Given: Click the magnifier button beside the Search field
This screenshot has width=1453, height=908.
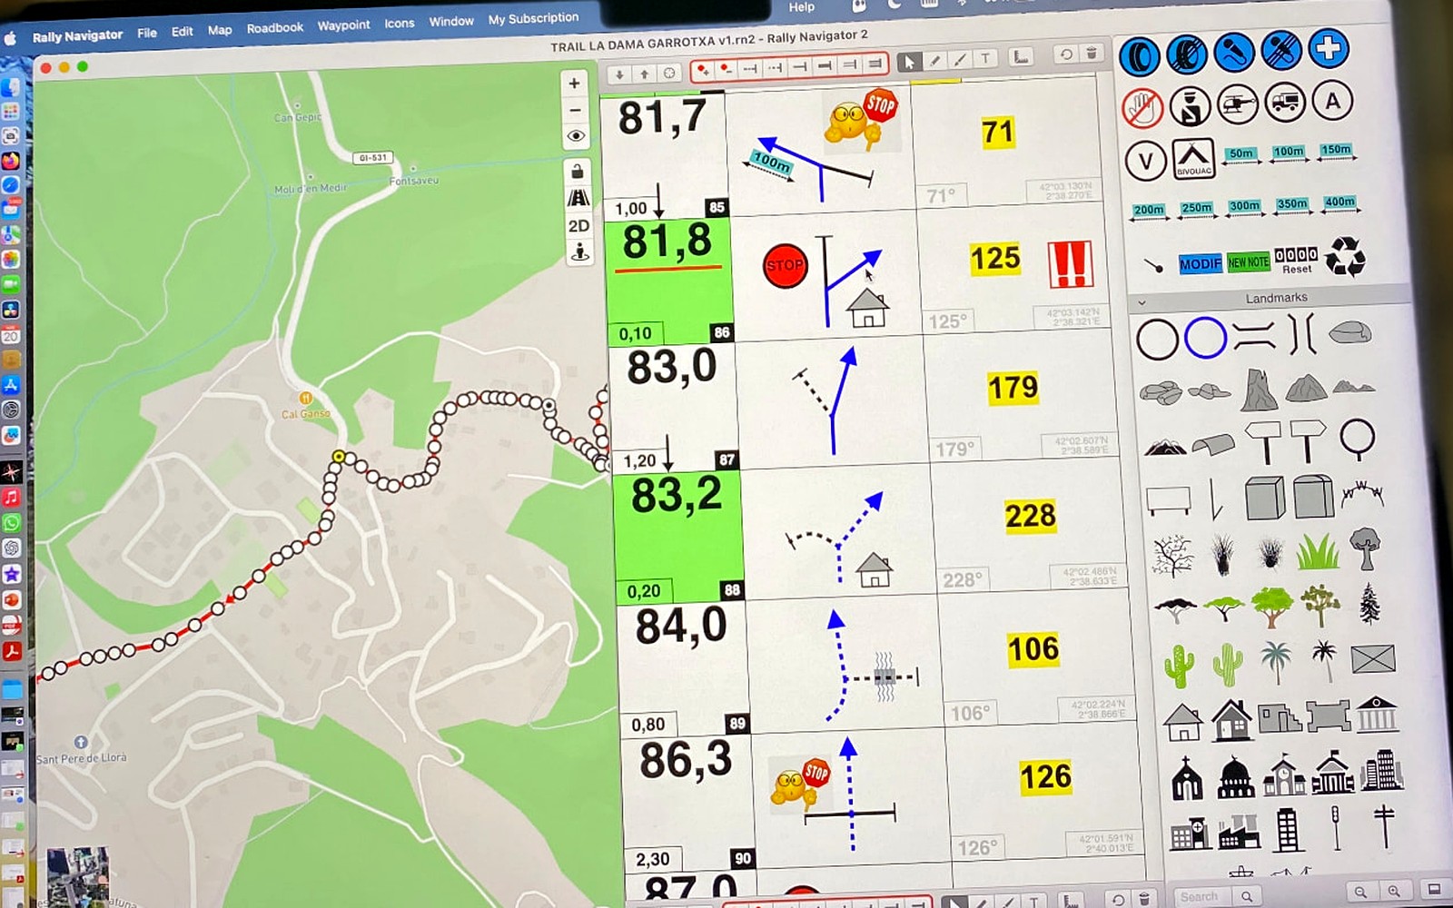Looking at the screenshot, I should point(1248,896).
